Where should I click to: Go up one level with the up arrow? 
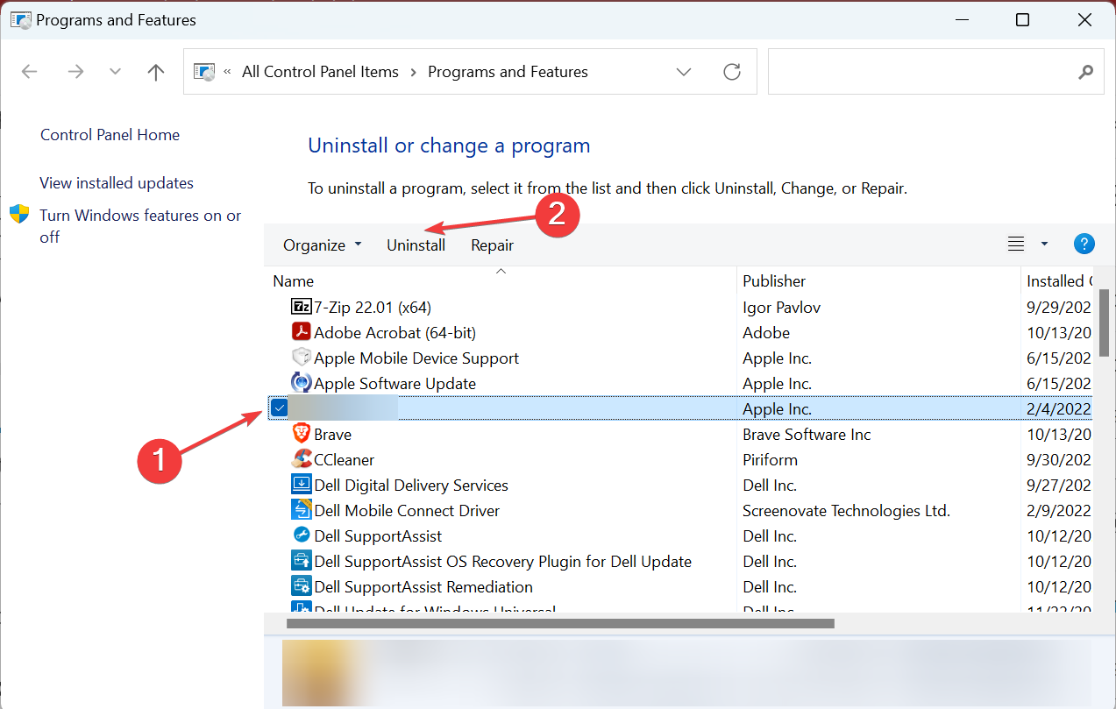click(x=156, y=72)
